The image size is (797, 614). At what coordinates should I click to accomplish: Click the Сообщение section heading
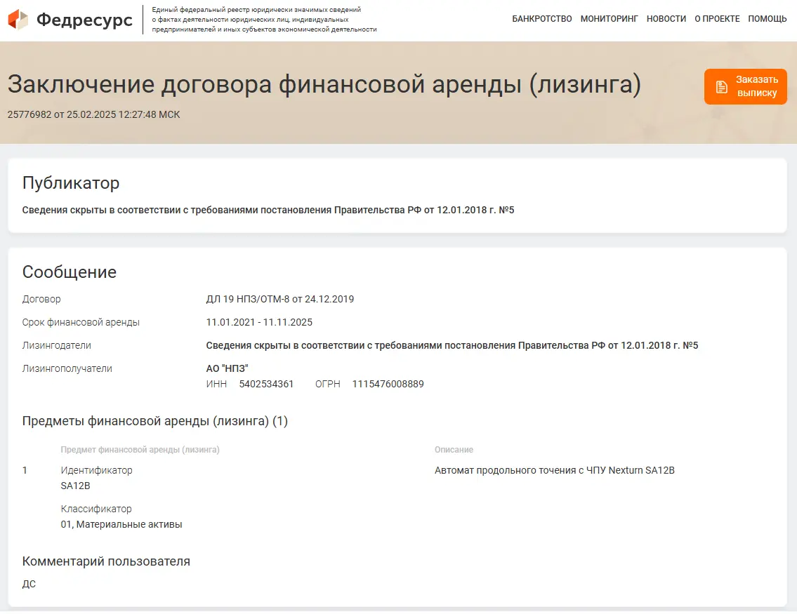tap(69, 272)
